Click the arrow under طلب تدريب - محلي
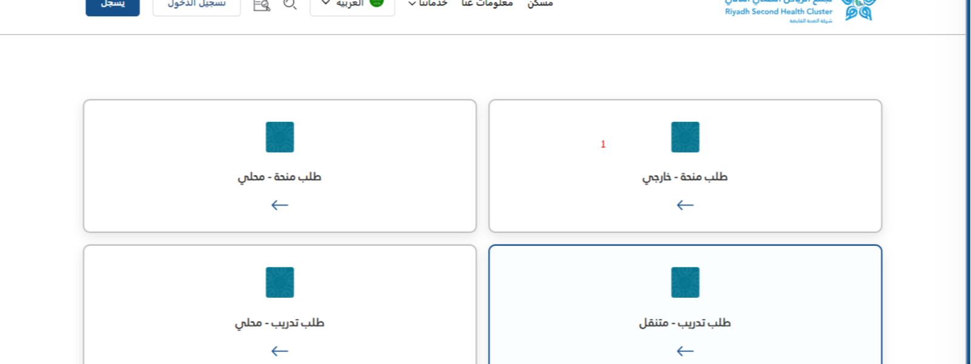This screenshot has height=364, width=971. click(x=280, y=351)
